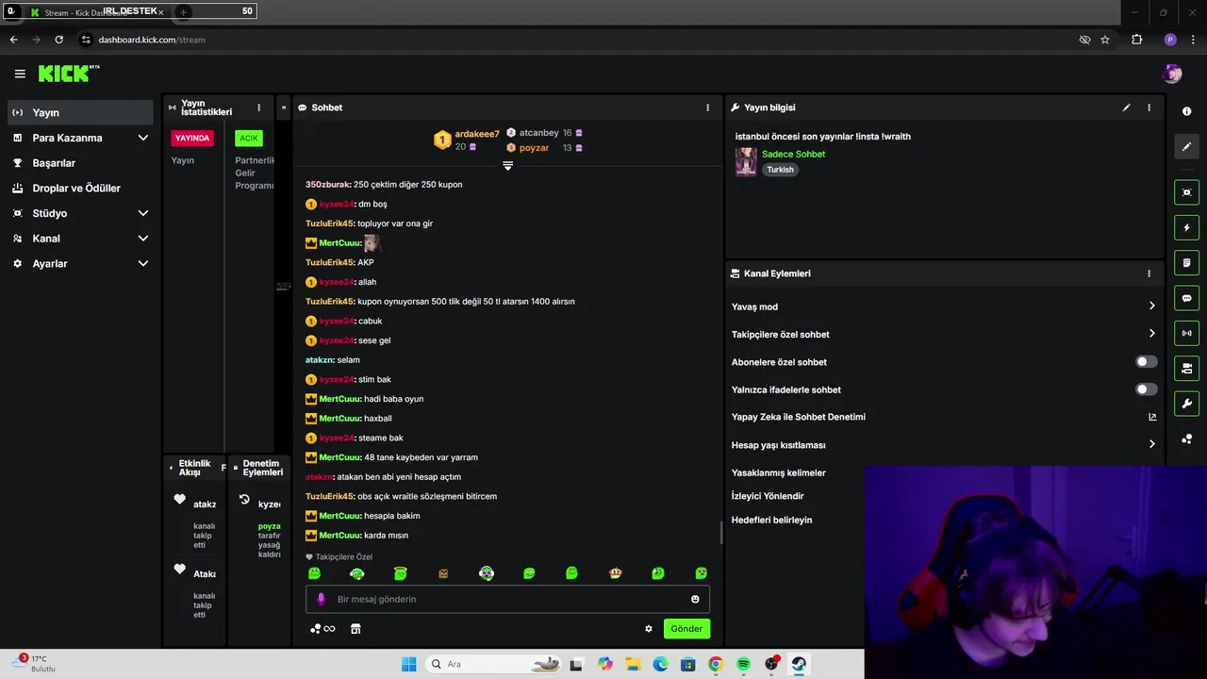Click the three-dots icon at sidebar bottom

coord(1186,439)
